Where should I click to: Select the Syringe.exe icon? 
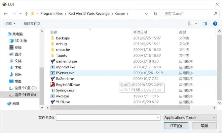[53, 90]
